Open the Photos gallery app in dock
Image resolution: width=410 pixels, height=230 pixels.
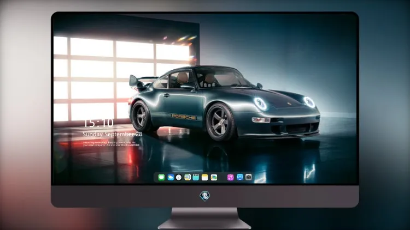tap(214, 177)
